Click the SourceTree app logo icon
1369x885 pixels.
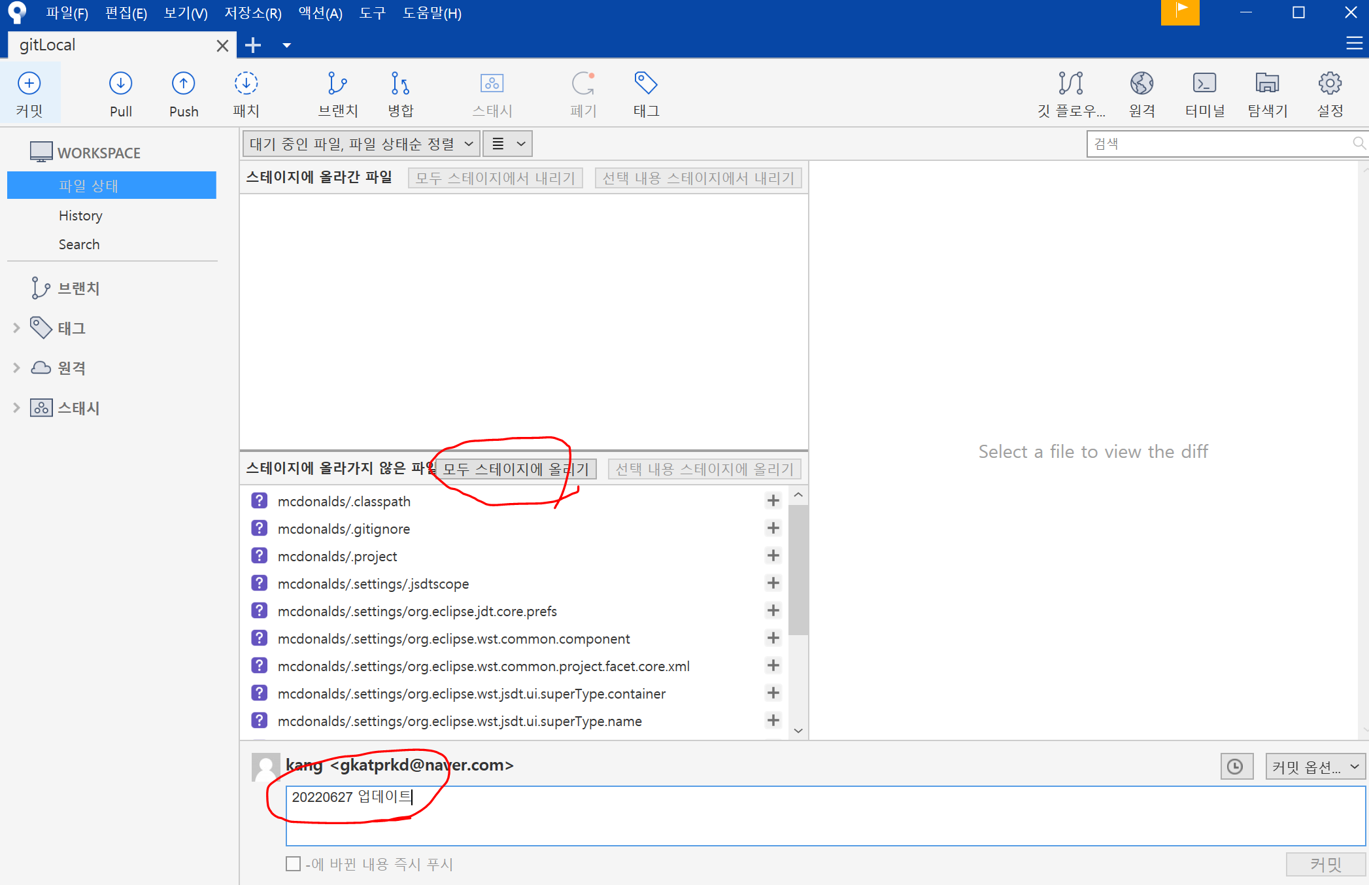[16, 12]
